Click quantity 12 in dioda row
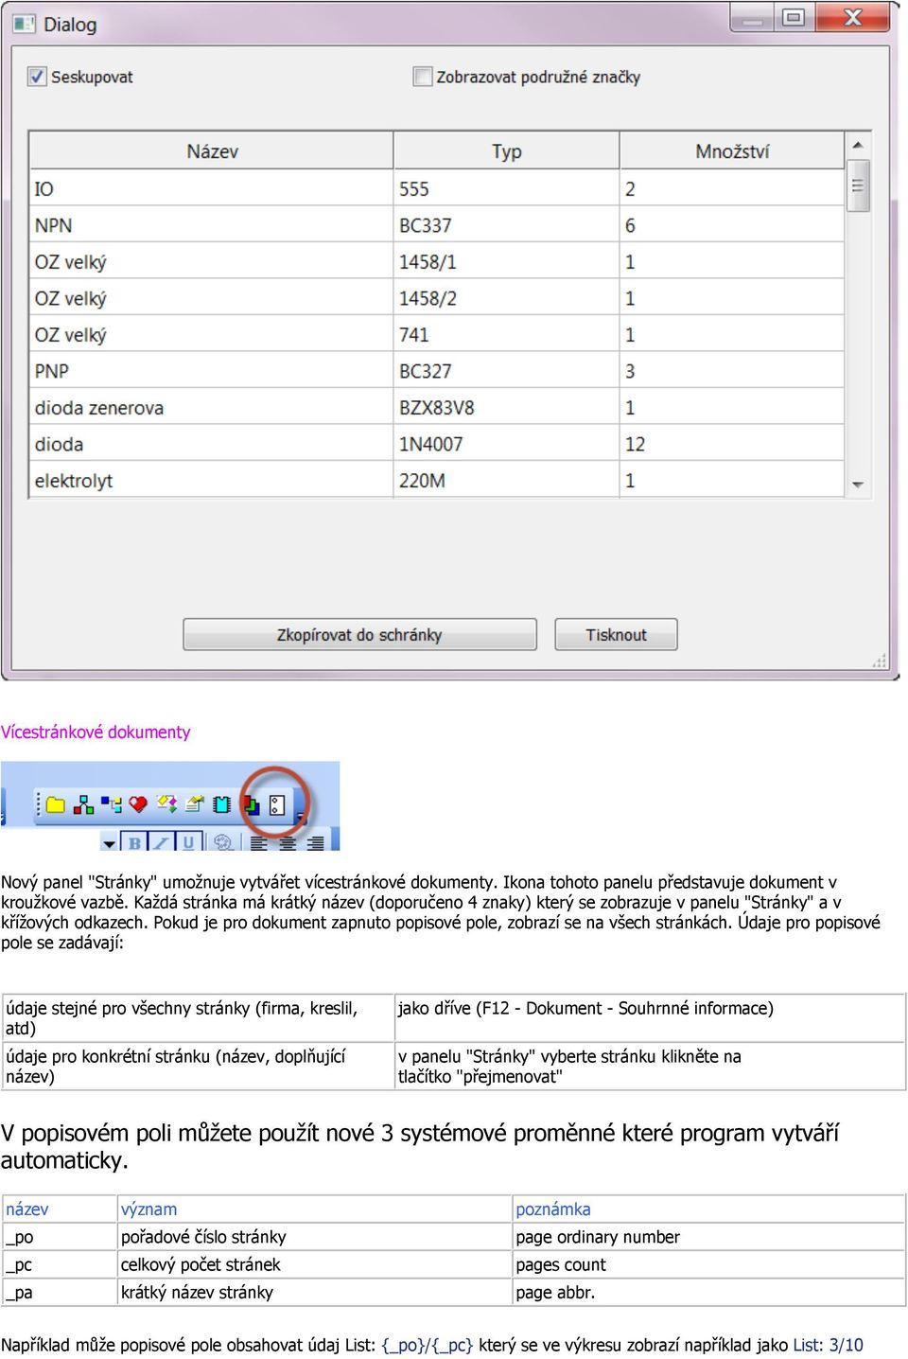The image size is (908, 1359). [x=732, y=444]
